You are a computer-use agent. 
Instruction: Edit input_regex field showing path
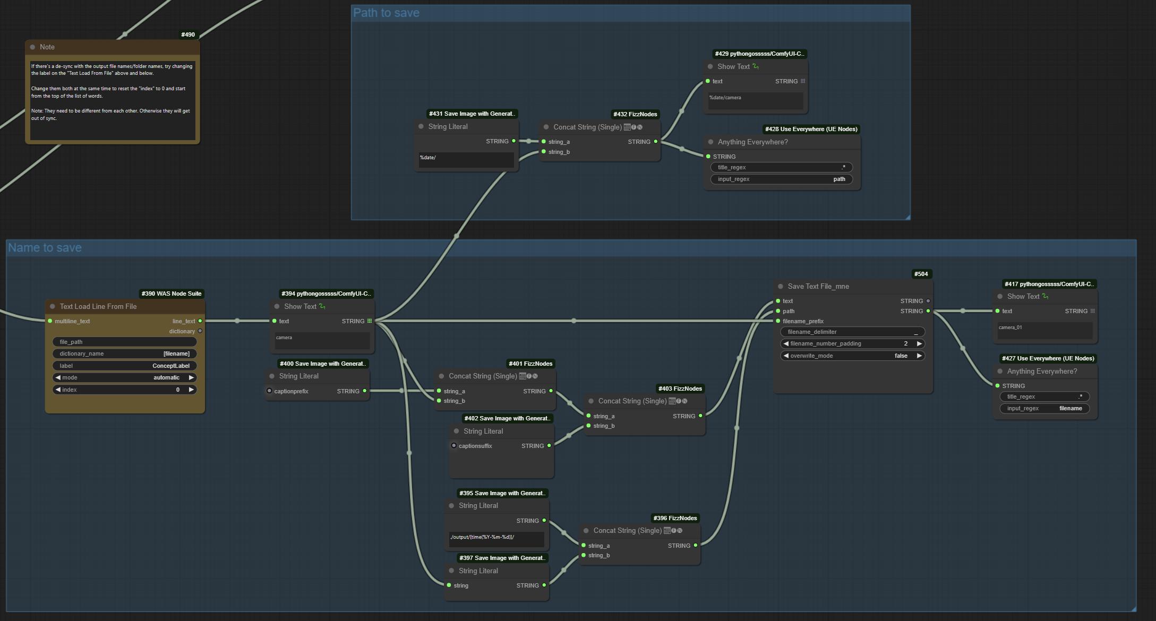click(782, 179)
